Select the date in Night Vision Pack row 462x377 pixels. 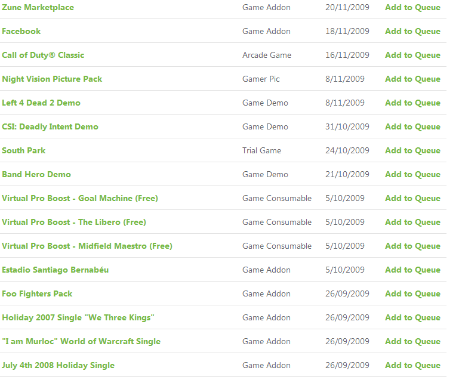coord(345,79)
